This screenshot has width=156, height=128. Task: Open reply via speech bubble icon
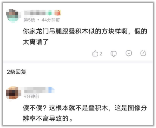pos(129,53)
